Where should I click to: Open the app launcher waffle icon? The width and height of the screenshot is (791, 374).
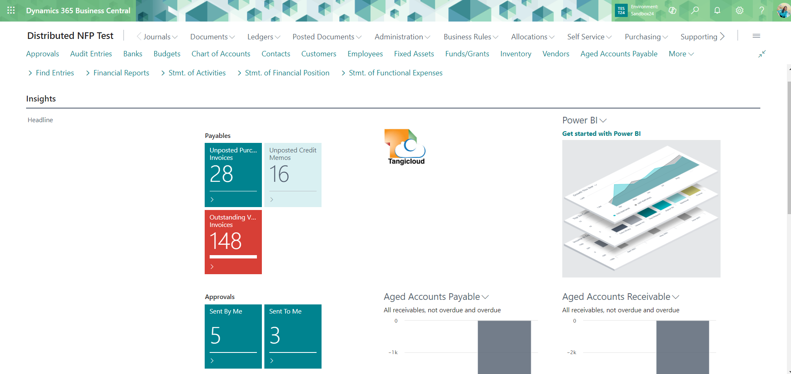[x=11, y=10]
